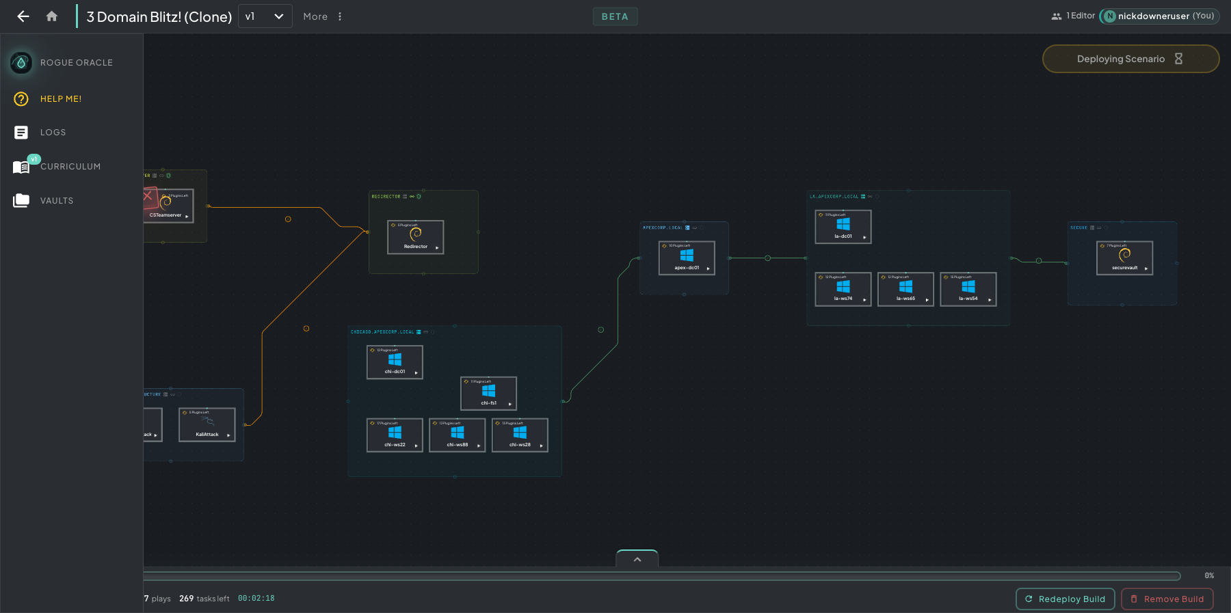Toggle the SECURE subnet link icon

(x=1099, y=228)
